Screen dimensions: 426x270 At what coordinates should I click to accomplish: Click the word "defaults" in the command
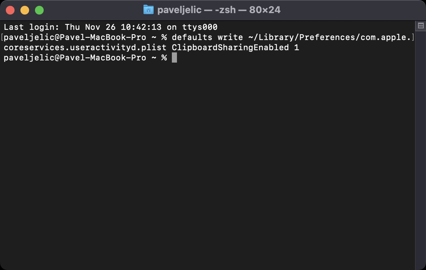coord(192,37)
